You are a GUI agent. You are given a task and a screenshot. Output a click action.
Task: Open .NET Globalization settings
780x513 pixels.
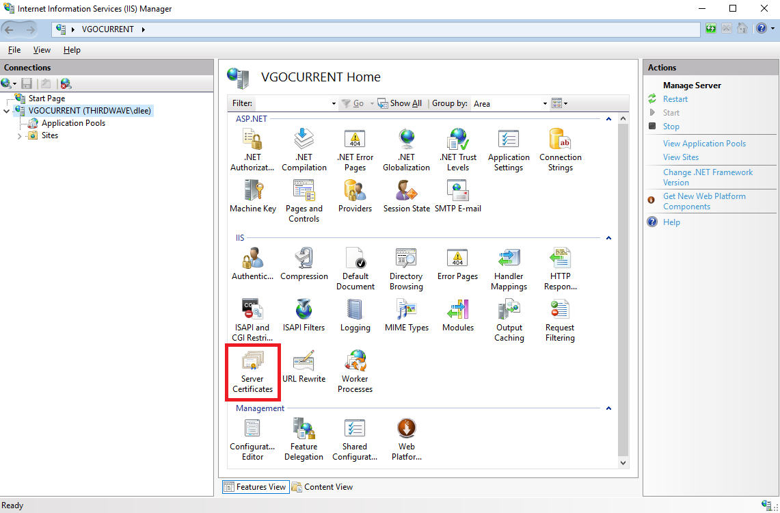[x=407, y=150]
